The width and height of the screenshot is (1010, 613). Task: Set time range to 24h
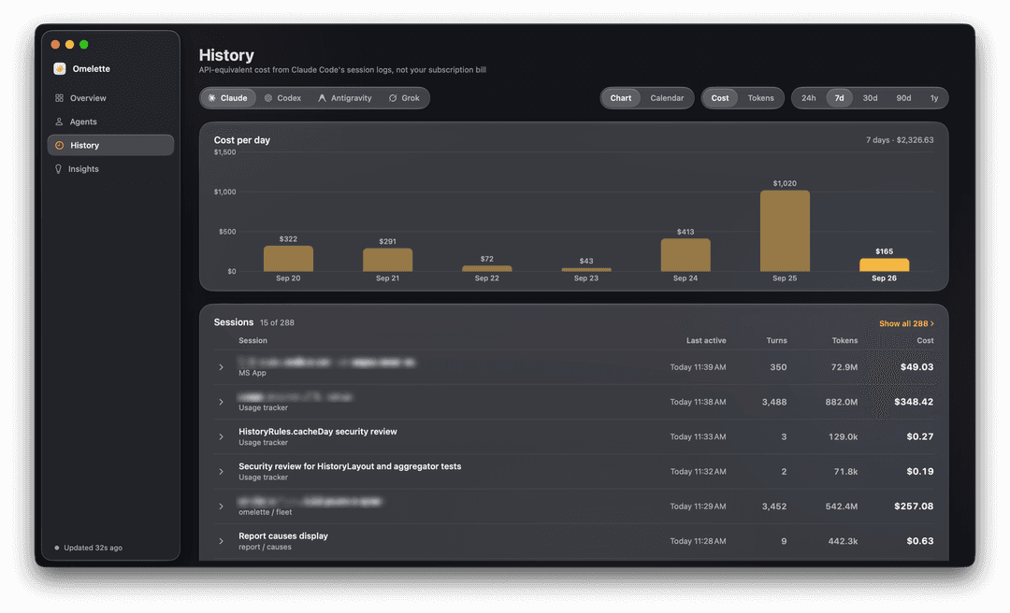[808, 98]
